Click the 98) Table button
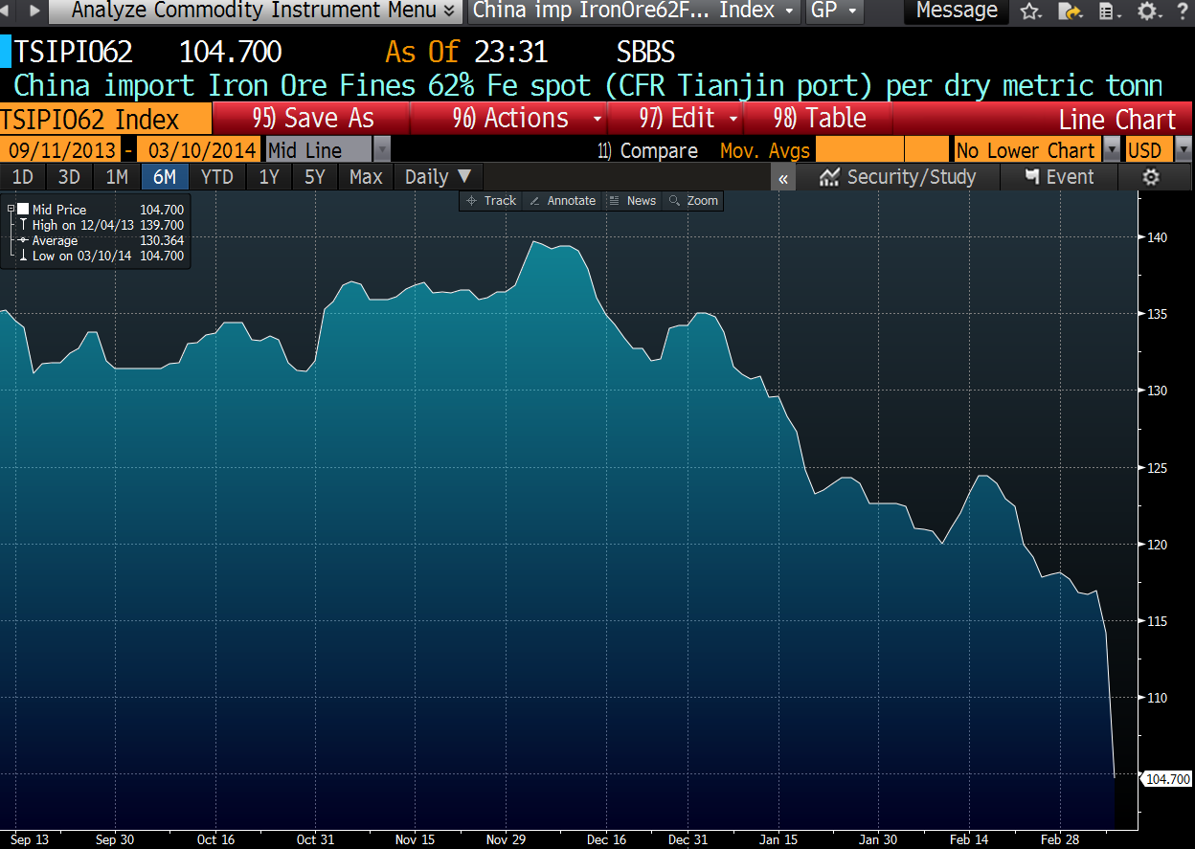This screenshot has width=1195, height=849. 819,119
